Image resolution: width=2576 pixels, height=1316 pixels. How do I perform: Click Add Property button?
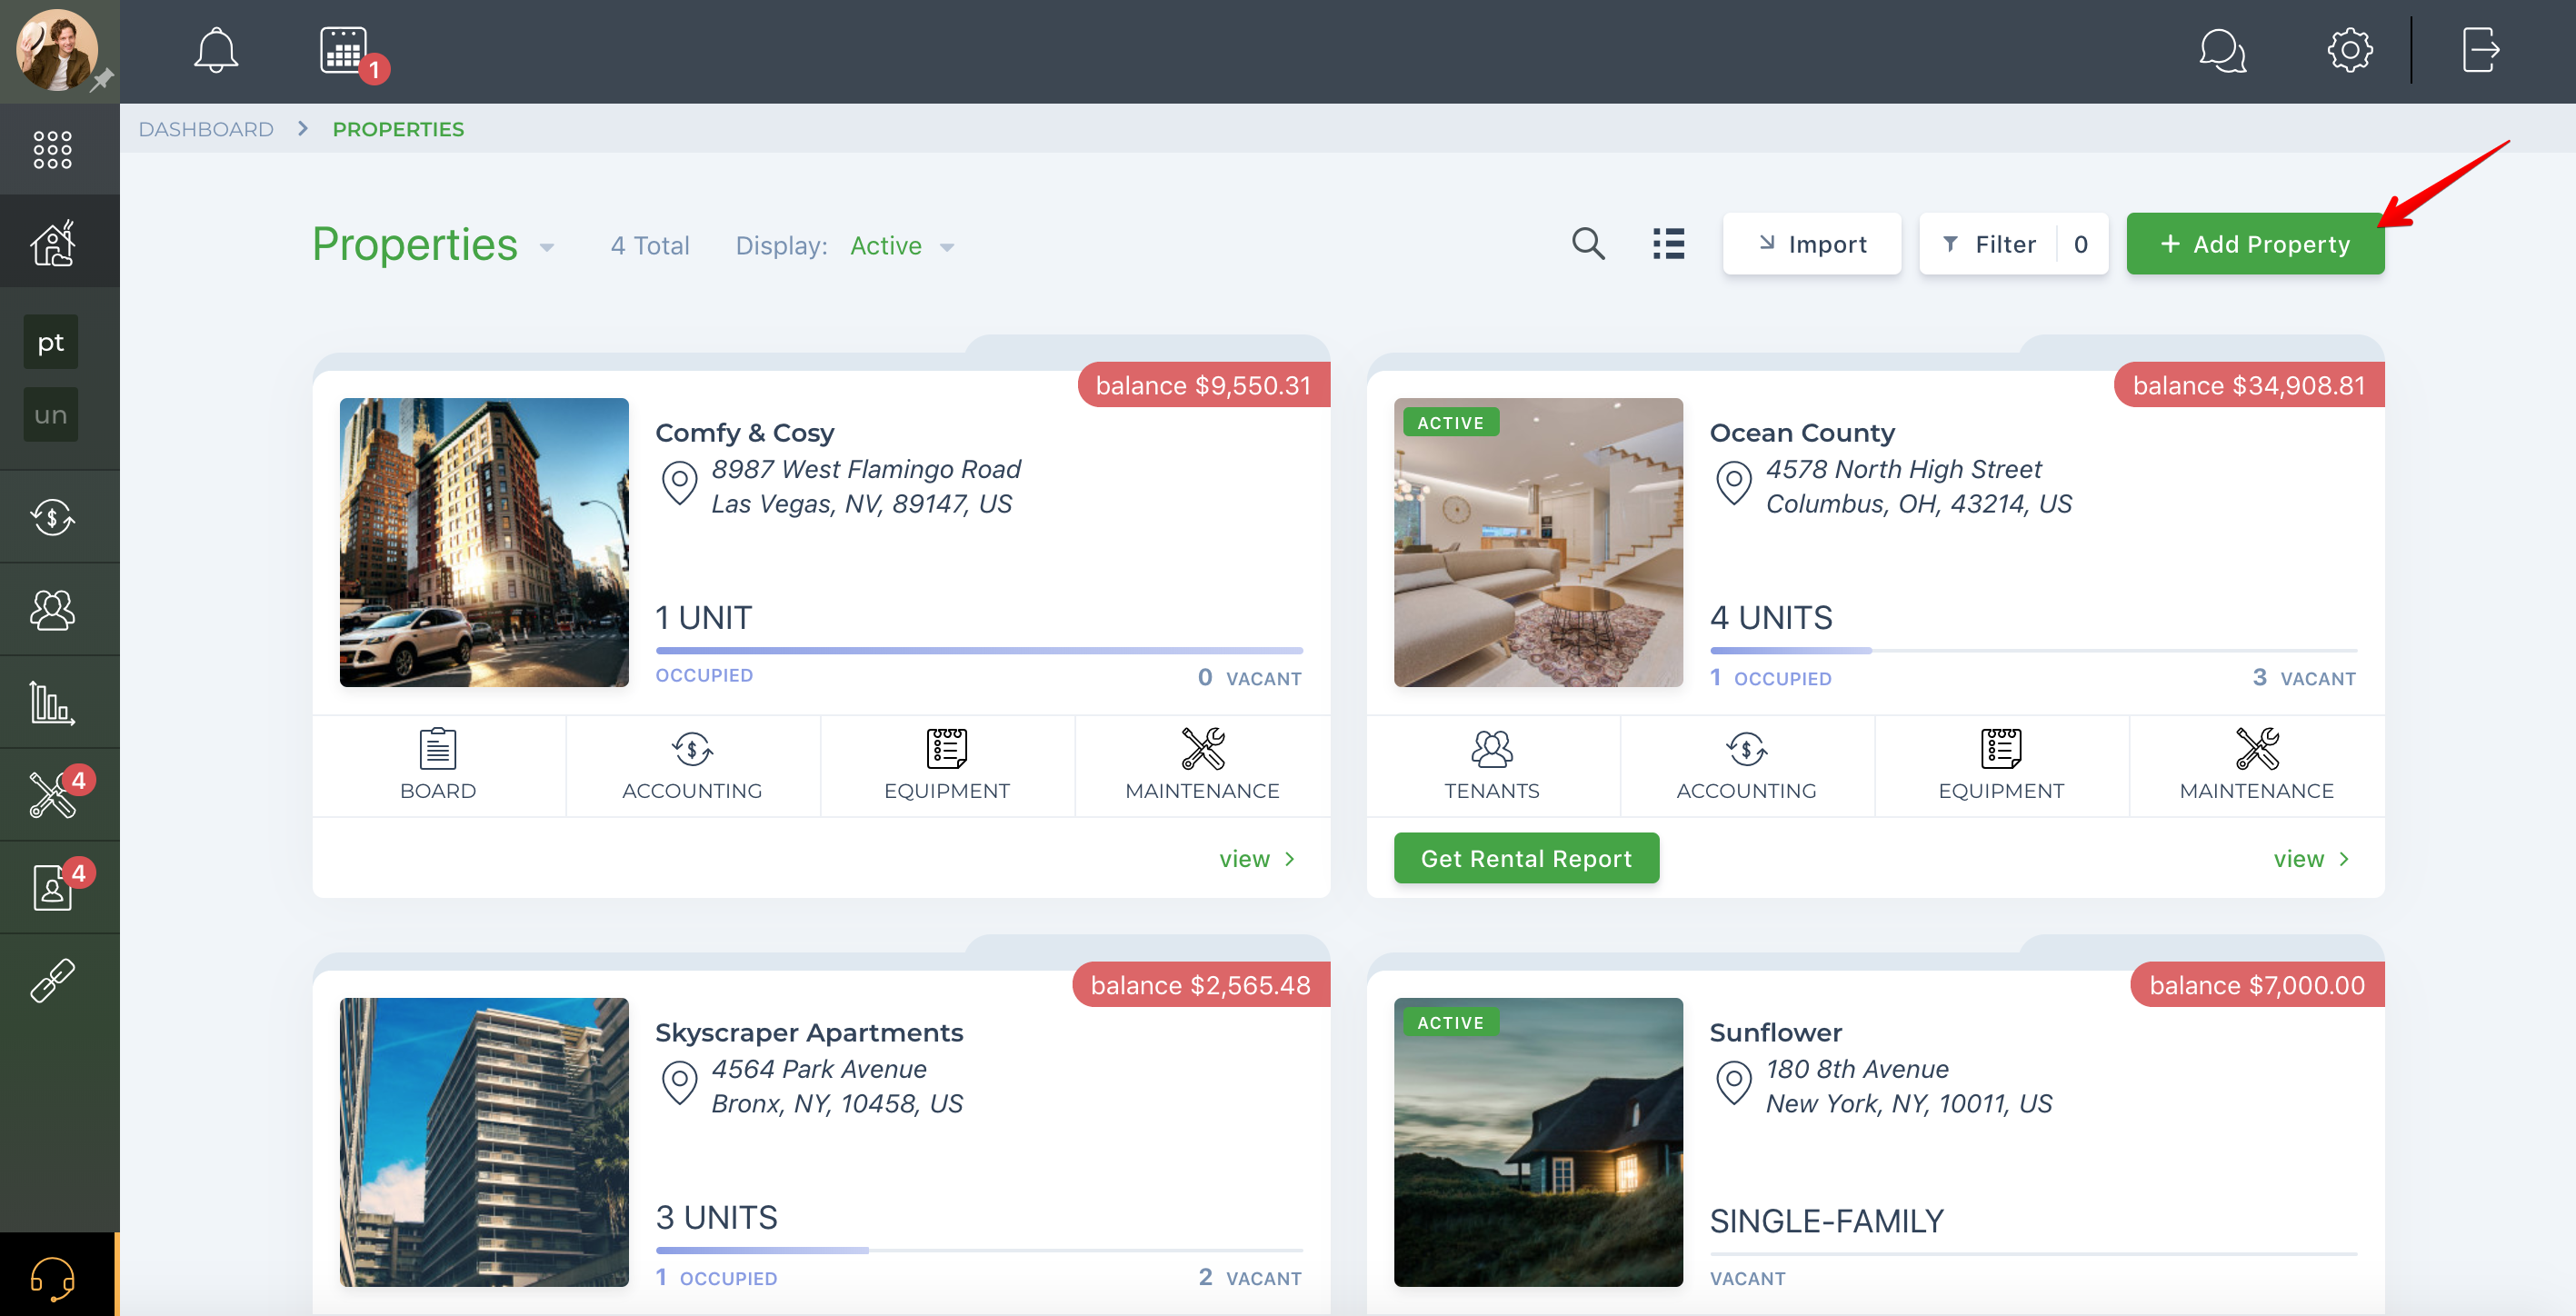(x=2254, y=244)
